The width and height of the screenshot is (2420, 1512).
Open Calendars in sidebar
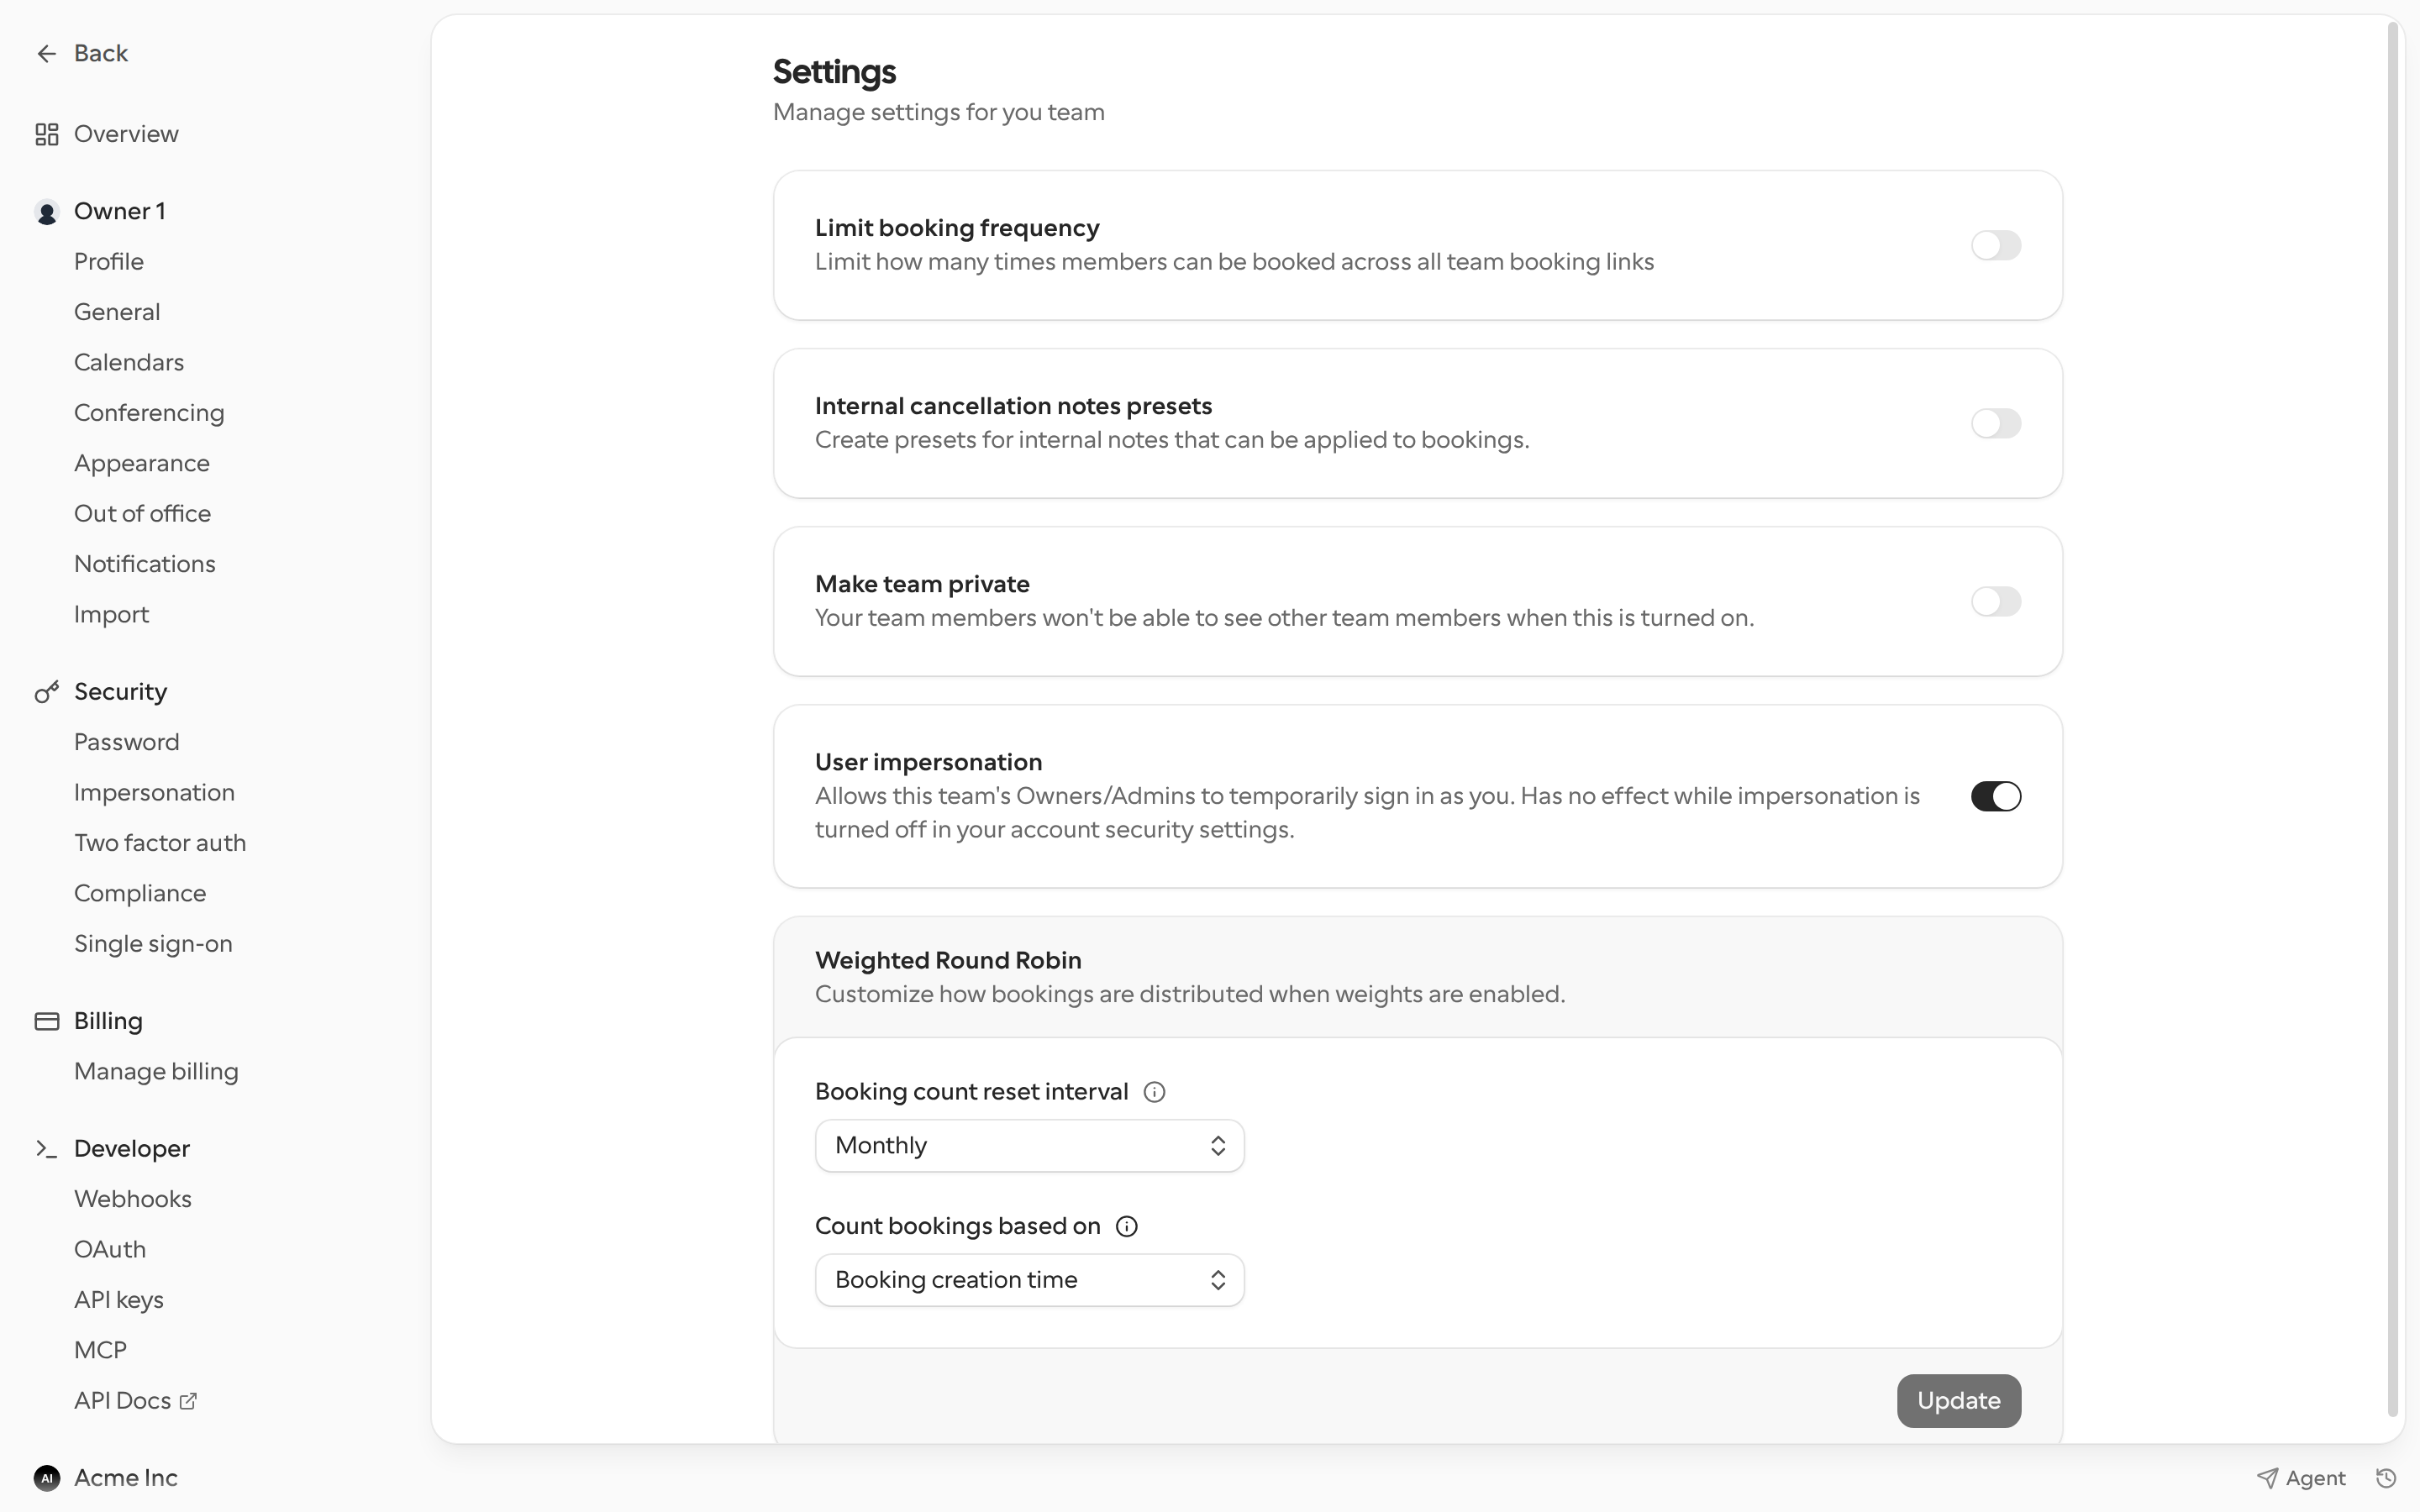click(129, 362)
